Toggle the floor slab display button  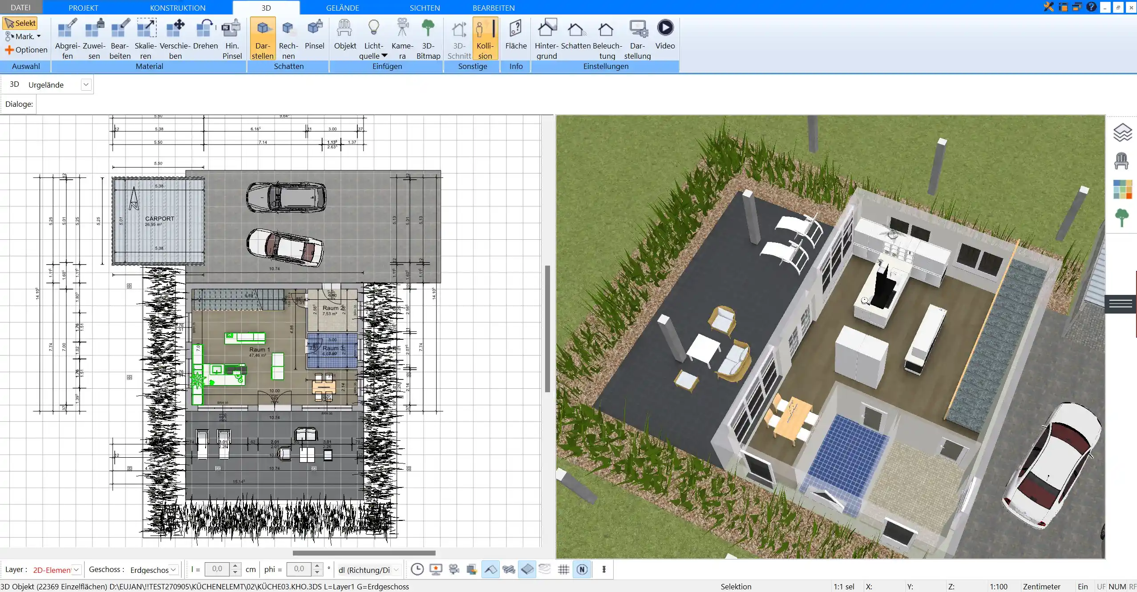coord(527,569)
